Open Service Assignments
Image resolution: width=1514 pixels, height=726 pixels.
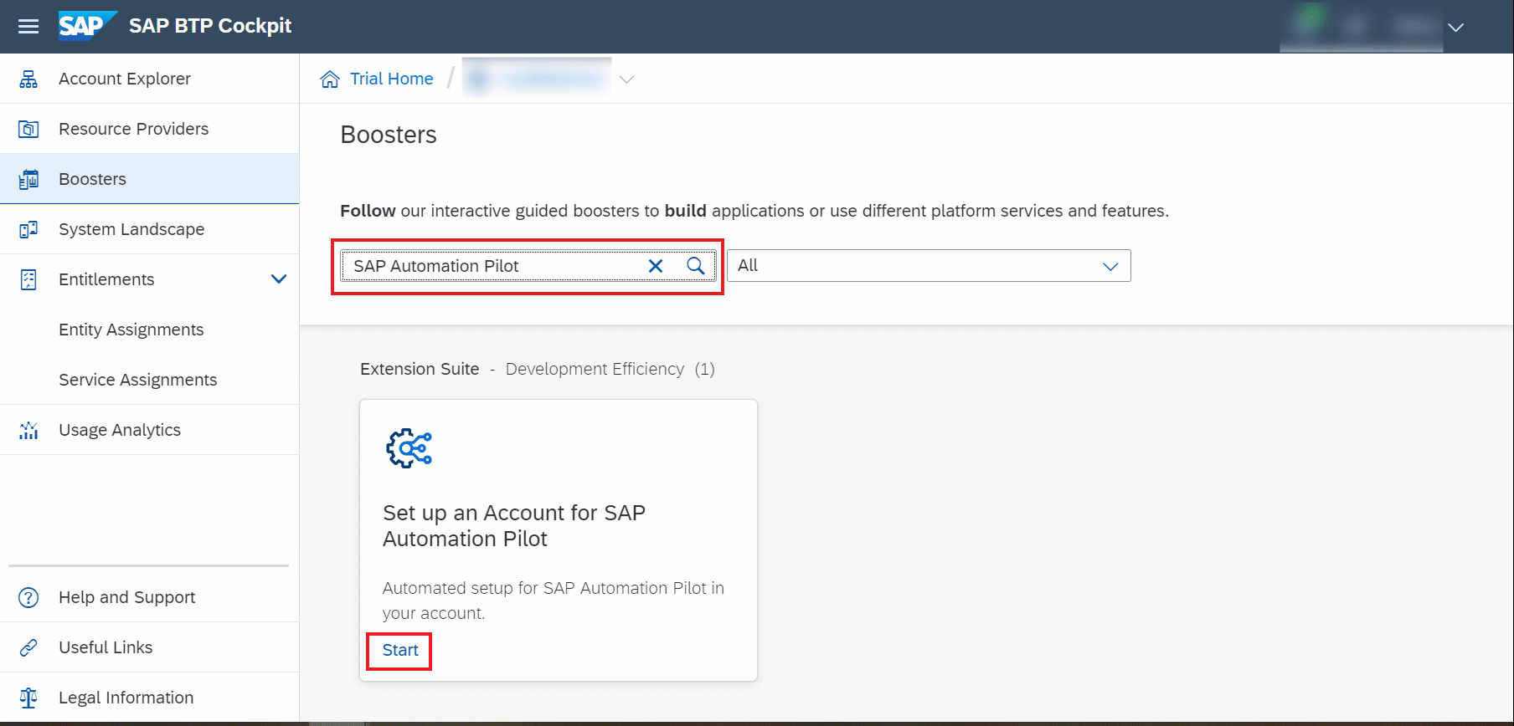coord(138,380)
